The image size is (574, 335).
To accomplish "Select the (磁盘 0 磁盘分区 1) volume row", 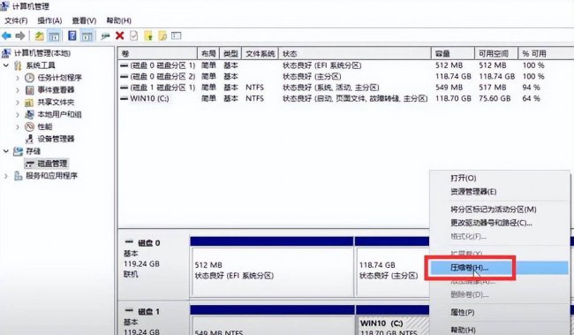I will point(345,65).
